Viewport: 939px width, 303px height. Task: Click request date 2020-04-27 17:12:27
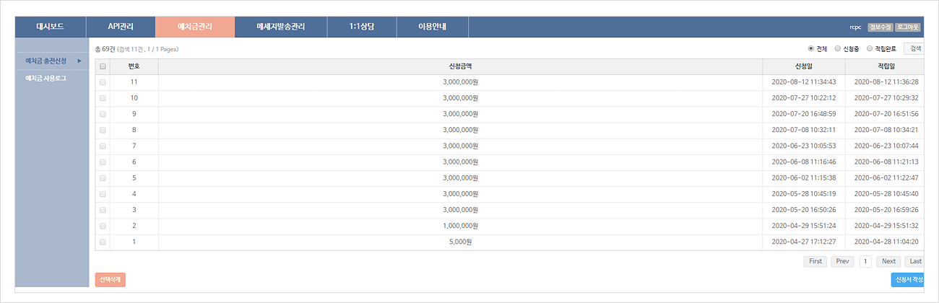point(803,242)
